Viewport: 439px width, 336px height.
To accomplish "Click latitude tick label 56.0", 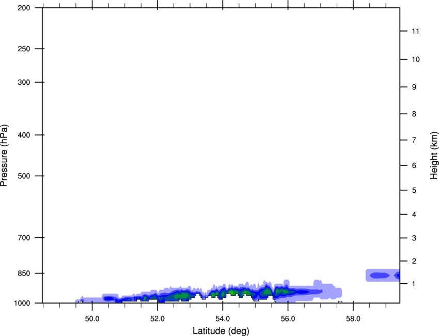I will [x=288, y=319].
